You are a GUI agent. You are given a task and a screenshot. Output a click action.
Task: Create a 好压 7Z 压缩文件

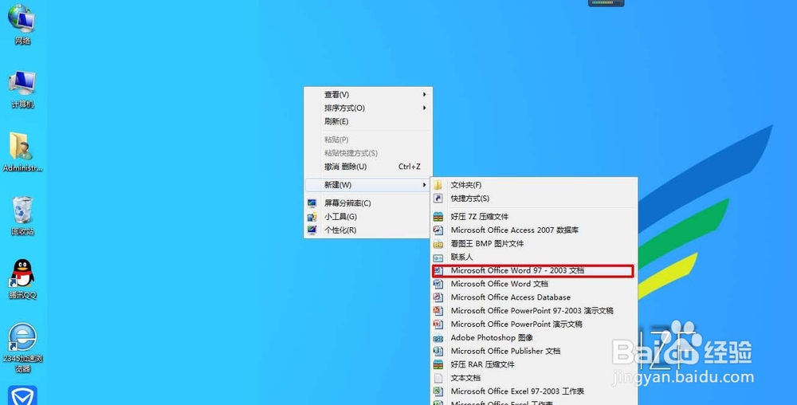pos(534,217)
